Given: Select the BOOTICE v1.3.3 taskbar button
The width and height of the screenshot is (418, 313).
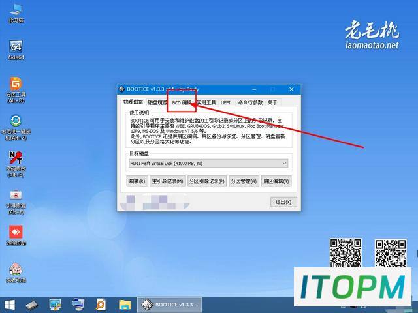Looking at the screenshot, I should pyautogui.click(x=169, y=305).
